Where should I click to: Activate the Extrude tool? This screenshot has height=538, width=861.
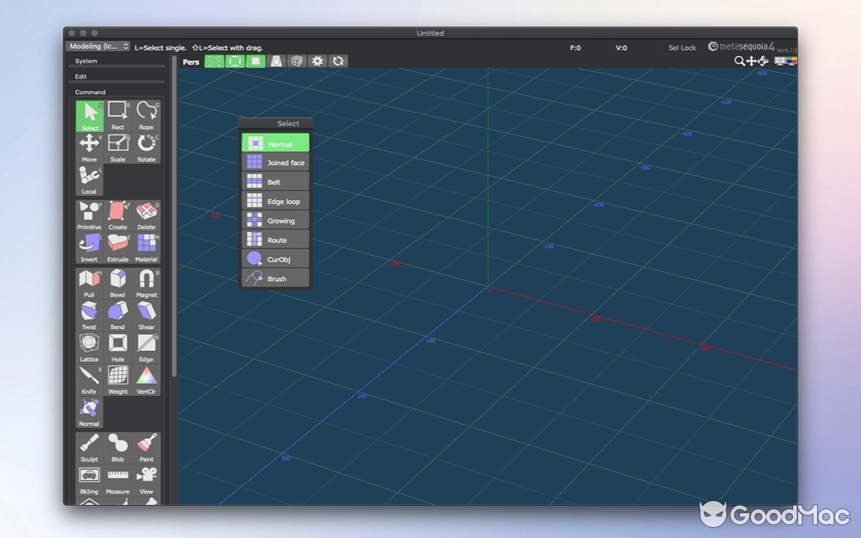[x=117, y=247]
